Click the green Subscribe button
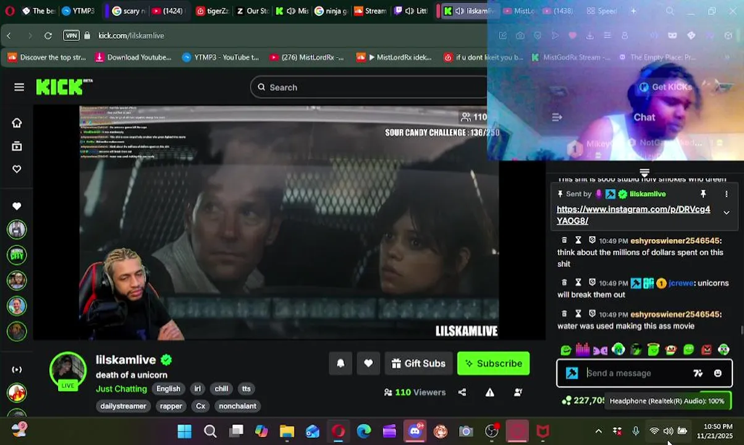Viewport: 744px width, 445px height. point(493,363)
